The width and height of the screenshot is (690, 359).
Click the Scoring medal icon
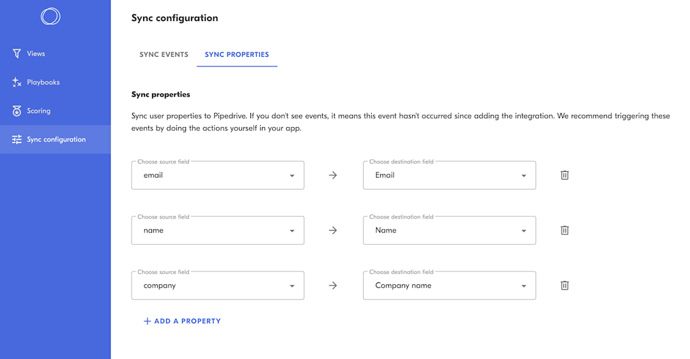click(17, 111)
